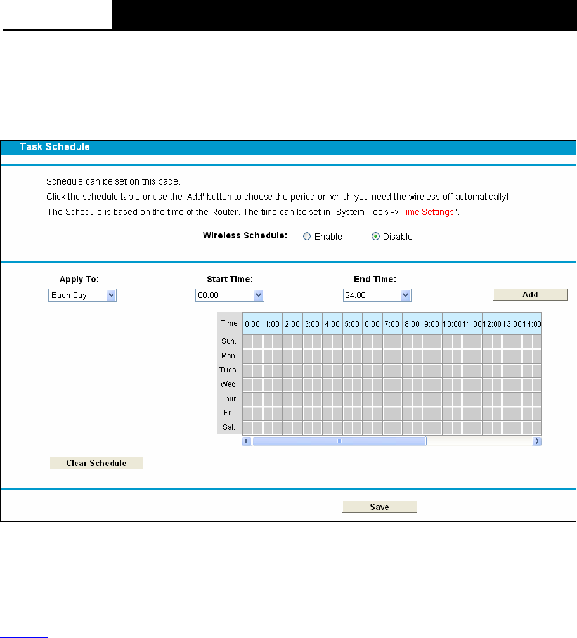Click the Time header cell
This screenshot has height=638, width=577.
[x=229, y=323]
